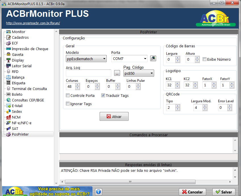
Task: Click the Arq. Log text field
Action: pyautogui.click(x=89, y=73)
